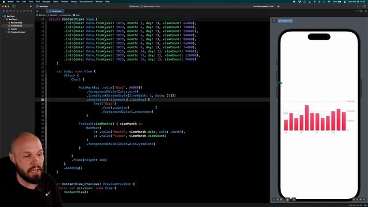This screenshot has height=207, width=368.
Task: Zoom canvas to fit
Action: coord(361,200)
